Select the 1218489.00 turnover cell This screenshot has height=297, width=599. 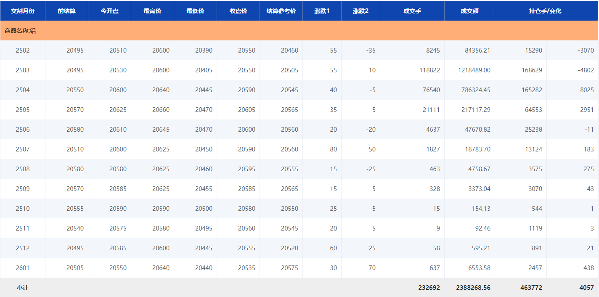[x=474, y=70]
